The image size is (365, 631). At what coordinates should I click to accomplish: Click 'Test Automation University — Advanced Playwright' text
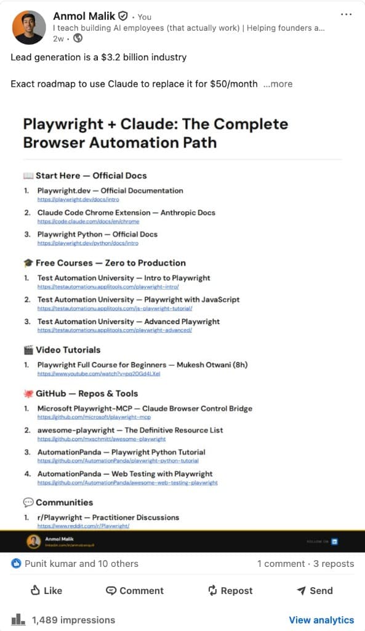129,321
